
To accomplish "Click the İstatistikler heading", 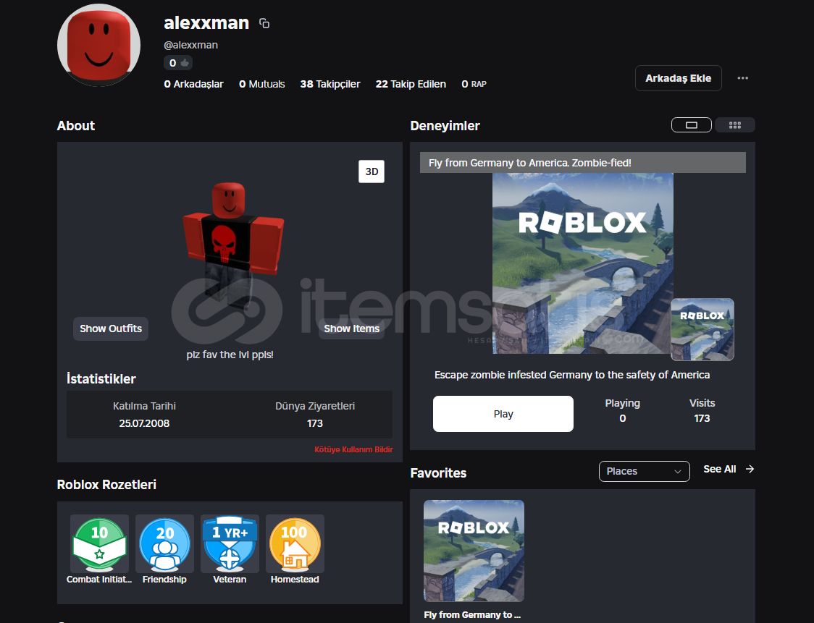I will point(101,378).
